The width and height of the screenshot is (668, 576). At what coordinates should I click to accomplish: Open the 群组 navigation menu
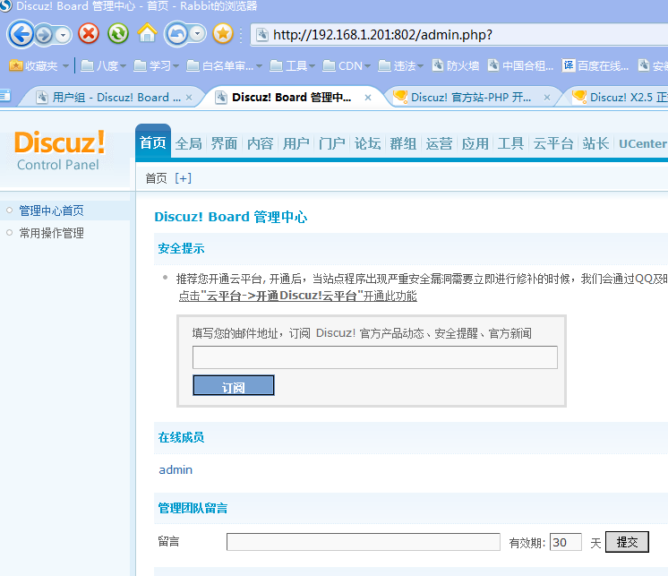click(404, 143)
